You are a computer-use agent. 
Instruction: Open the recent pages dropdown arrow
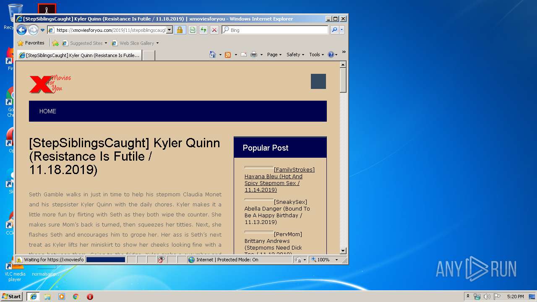coord(42,30)
